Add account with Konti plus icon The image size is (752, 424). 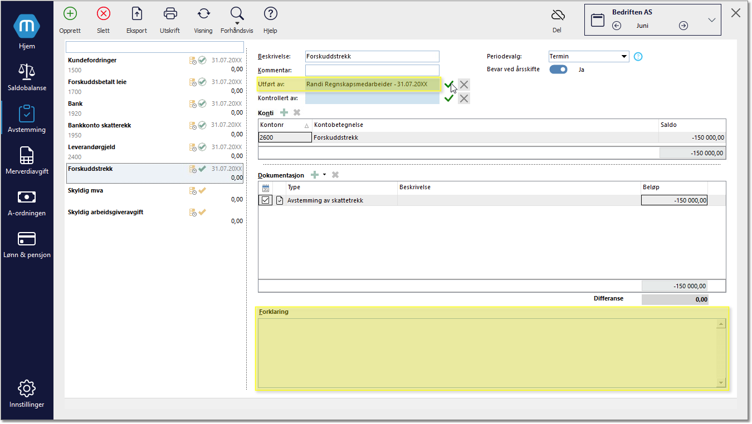284,112
